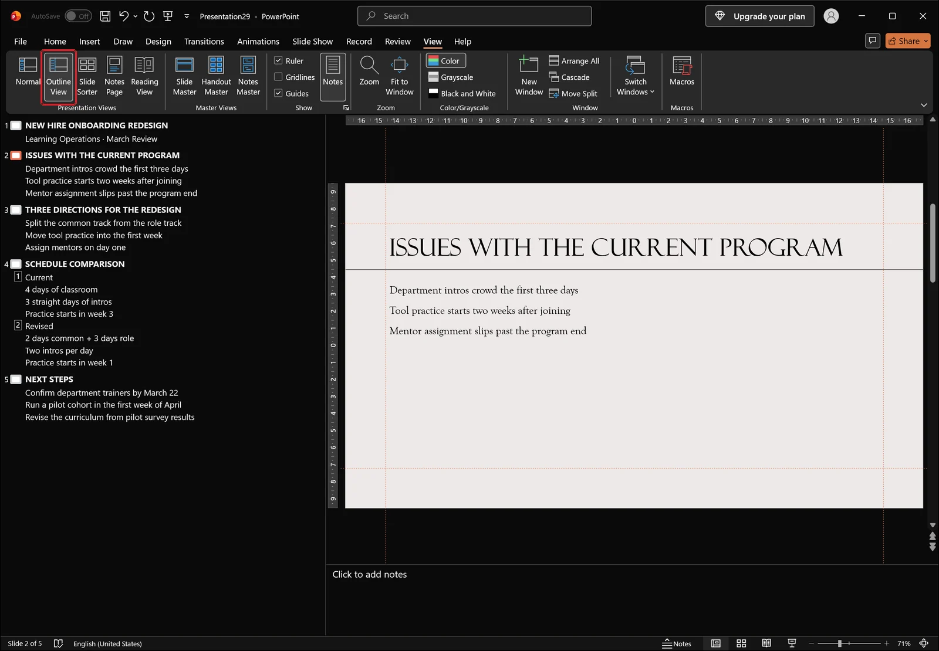Go to the Transitions tab
Image resolution: width=939 pixels, height=651 pixels.
(x=204, y=42)
